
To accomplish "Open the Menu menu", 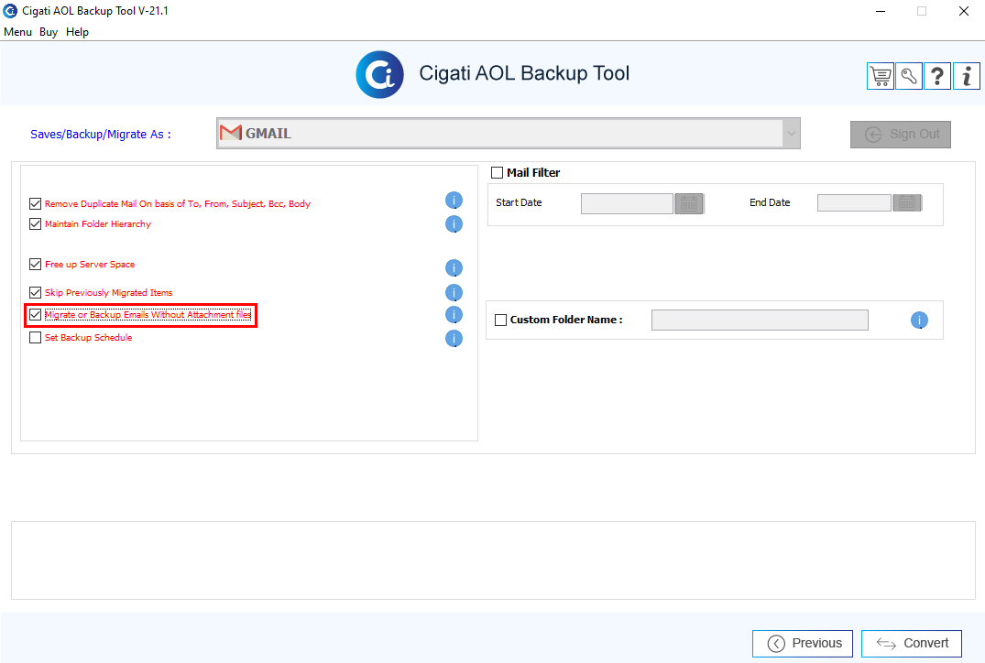I will coord(17,32).
